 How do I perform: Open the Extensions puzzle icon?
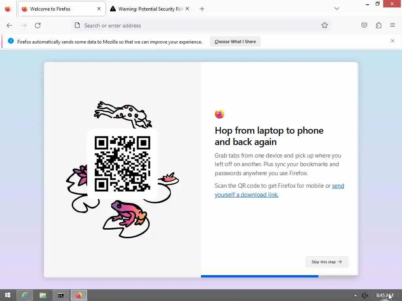coord(379,25)
